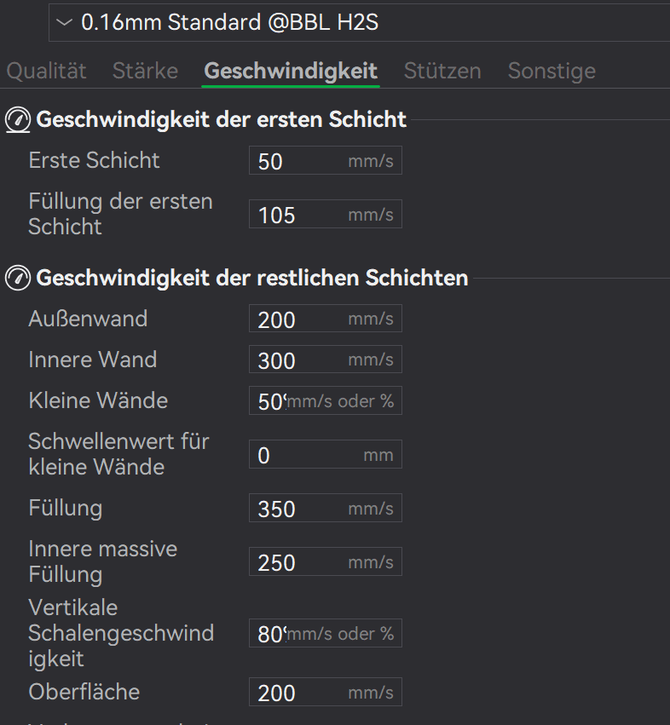The image size is (670, 725).
Task: Open the Sonstige tab
Action: [552, 71]
